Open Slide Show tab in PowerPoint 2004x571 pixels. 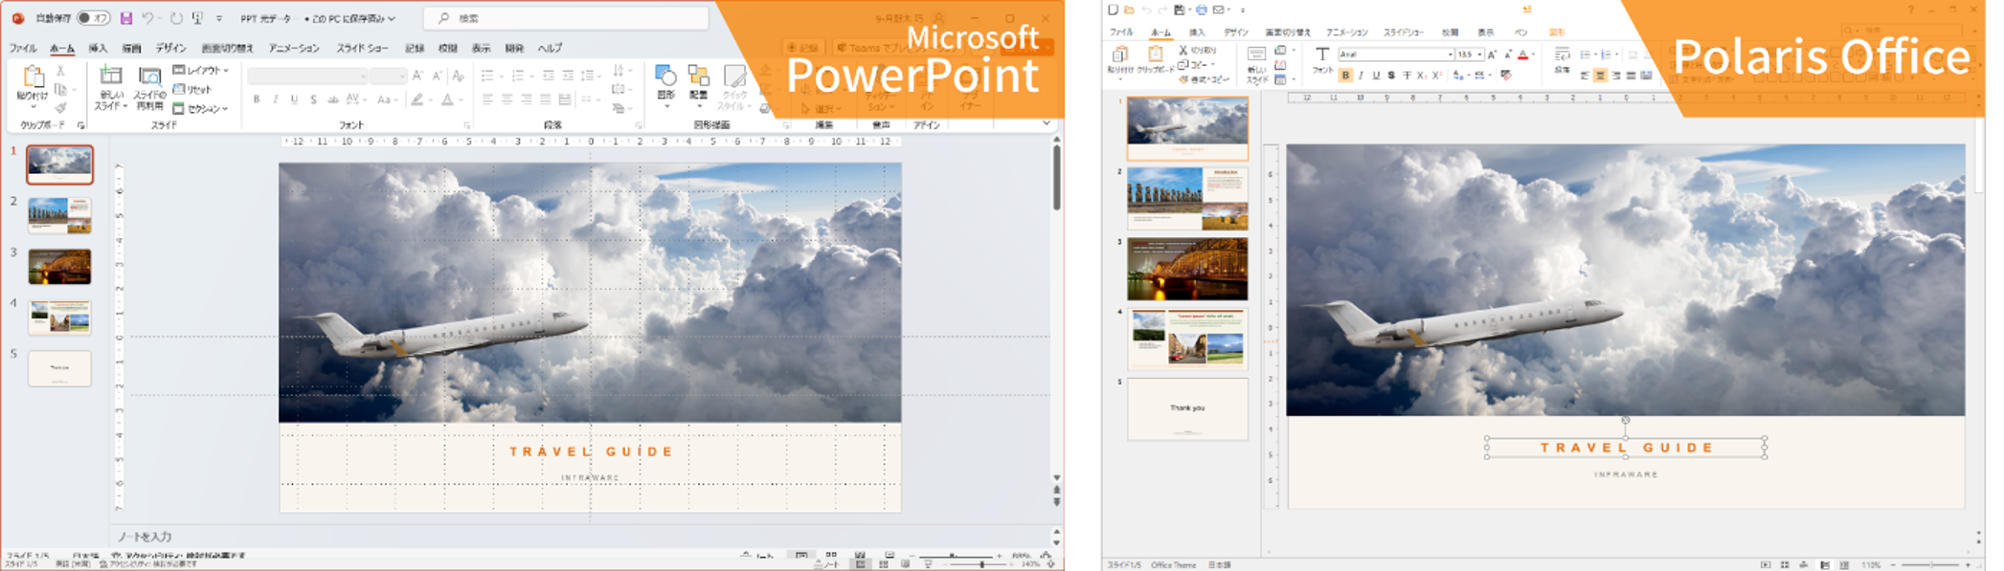362,48
